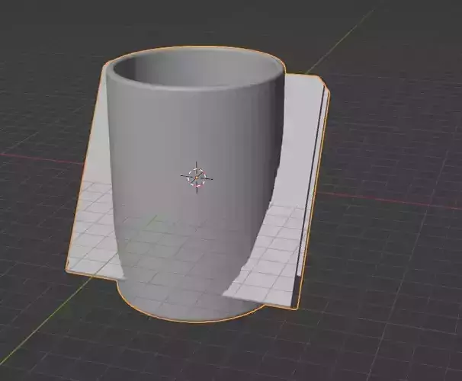The height and width of the screenshot is (381, 462).
Task: Click the 3D cursor crosshair on the cup
Action: tap(197, 178)
